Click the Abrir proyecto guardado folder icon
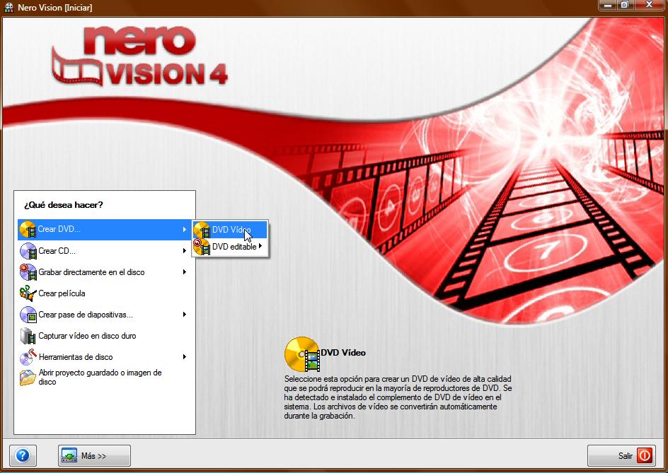The image size is (668, 473). [28, 378]
